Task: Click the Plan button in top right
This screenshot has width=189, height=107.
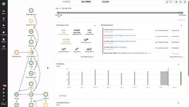Action: pyautogui.click(x=169, y=2)
